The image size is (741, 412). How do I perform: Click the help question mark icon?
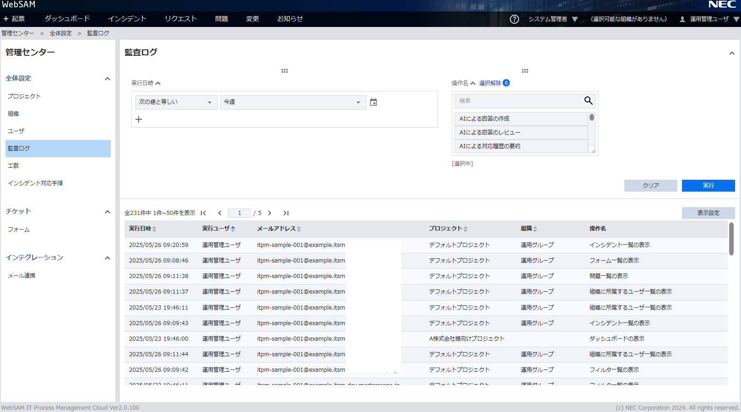tap(514, 19)
